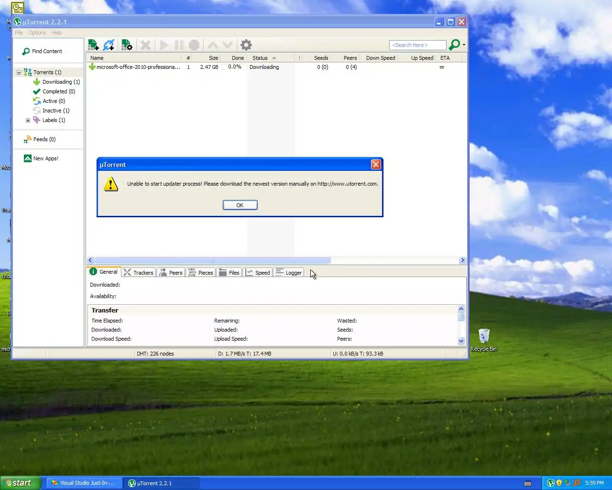Click the Move Down Queue arrow
Screen dimensions: 612x490
(228, 45)
